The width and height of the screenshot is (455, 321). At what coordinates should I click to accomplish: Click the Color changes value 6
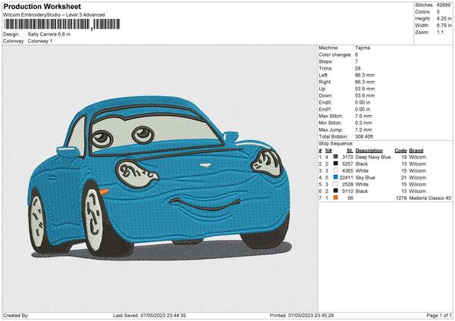[356, 55]
